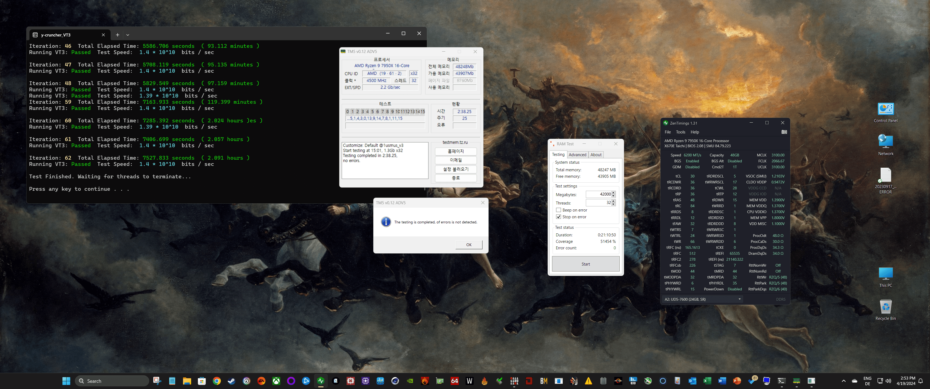Click the 설정 불러오기 button in TM5
Image resolution: width=930 pixels, height=389 pixels.
[456, 169]
